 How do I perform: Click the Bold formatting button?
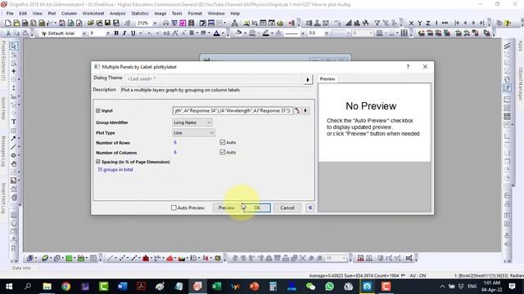116,33
